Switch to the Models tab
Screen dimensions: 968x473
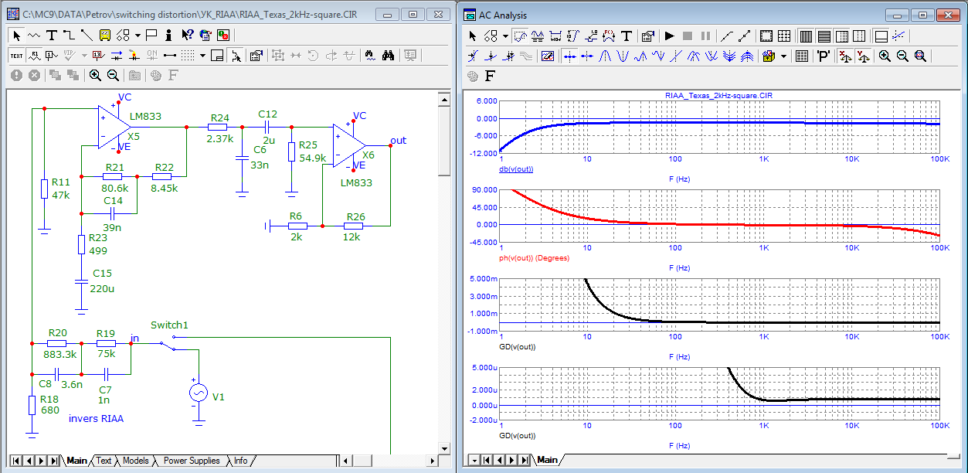pos(136,461)
